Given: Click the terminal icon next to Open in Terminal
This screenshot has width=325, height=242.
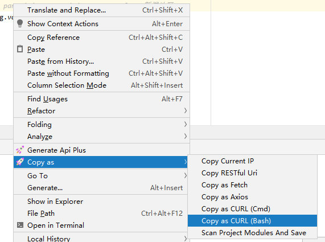Looking at the screenshot, I should (x=20, y=225).
